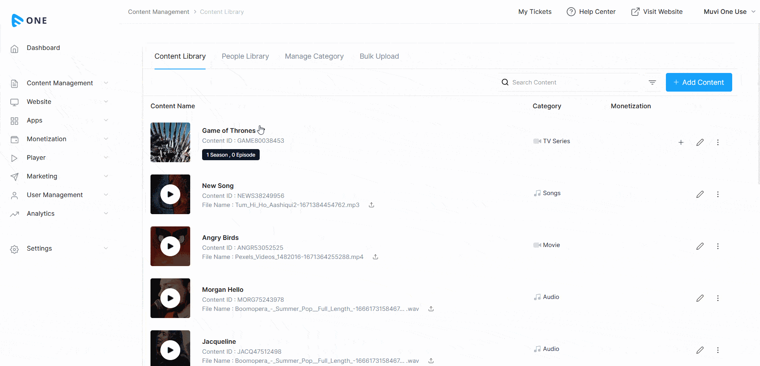This screenshot has height=366, width=760.
Task: Click the Content Management document icon
Action: pyautogui.click(x=15, y=84)
